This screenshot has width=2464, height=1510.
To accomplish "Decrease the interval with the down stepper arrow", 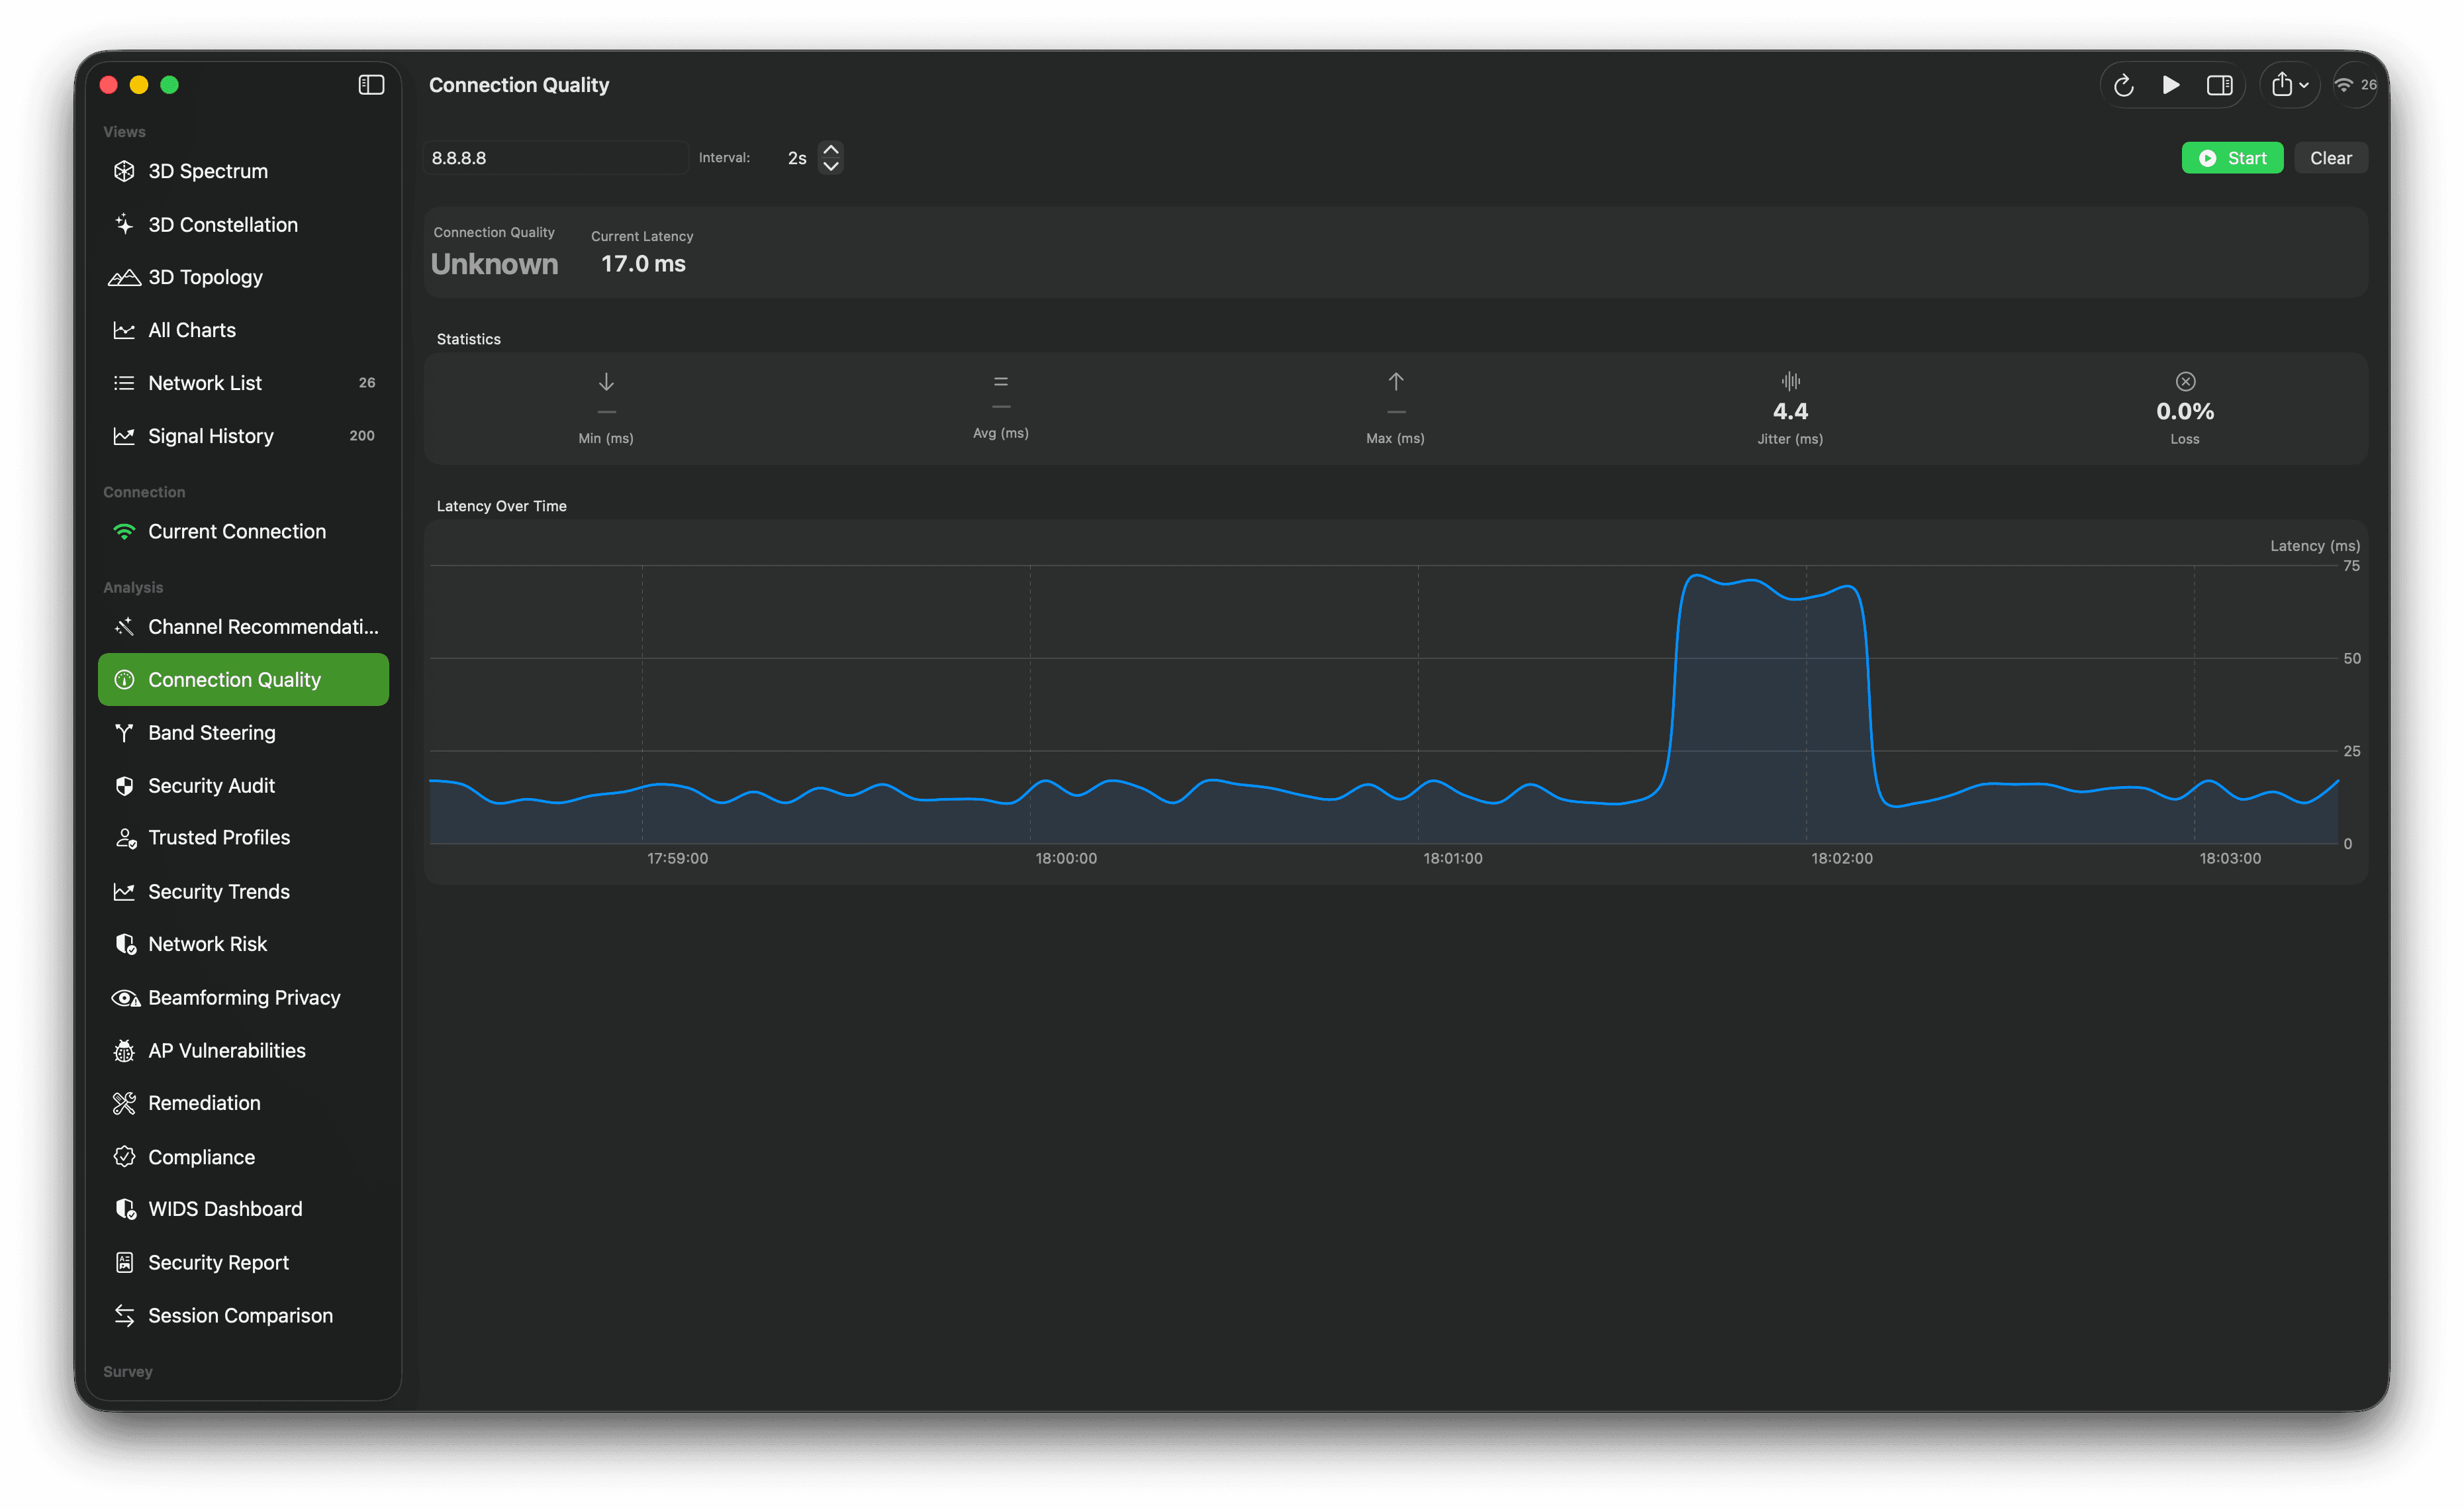I will [831, 166].
